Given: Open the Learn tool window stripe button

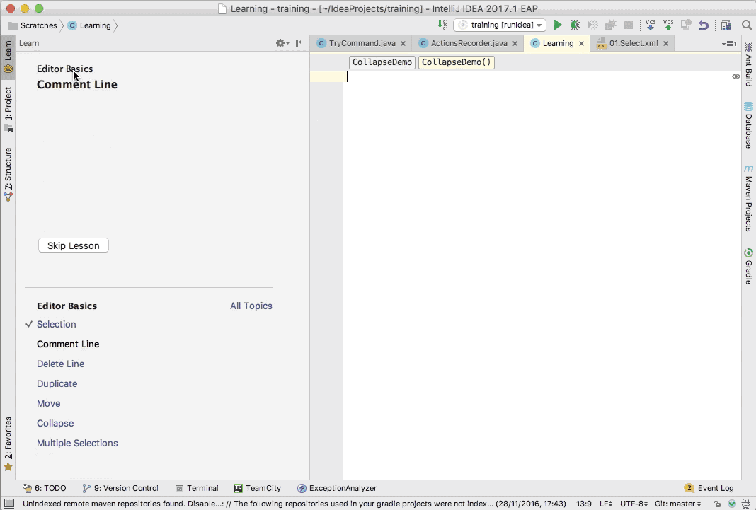Looking at the screenshot, I should 8,57.
